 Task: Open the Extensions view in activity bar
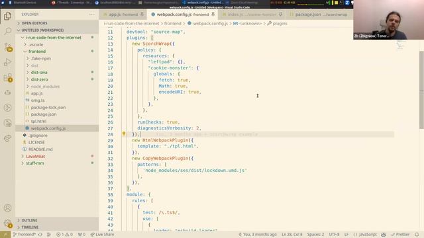[8, 78]
